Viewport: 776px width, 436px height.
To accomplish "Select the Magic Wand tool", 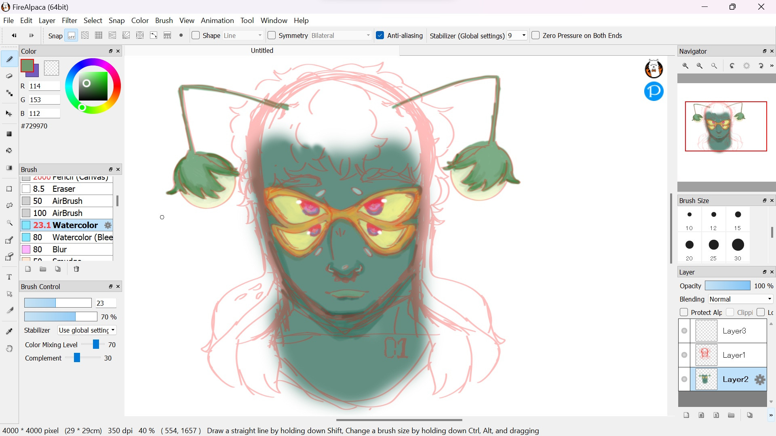I will point(9,223).
